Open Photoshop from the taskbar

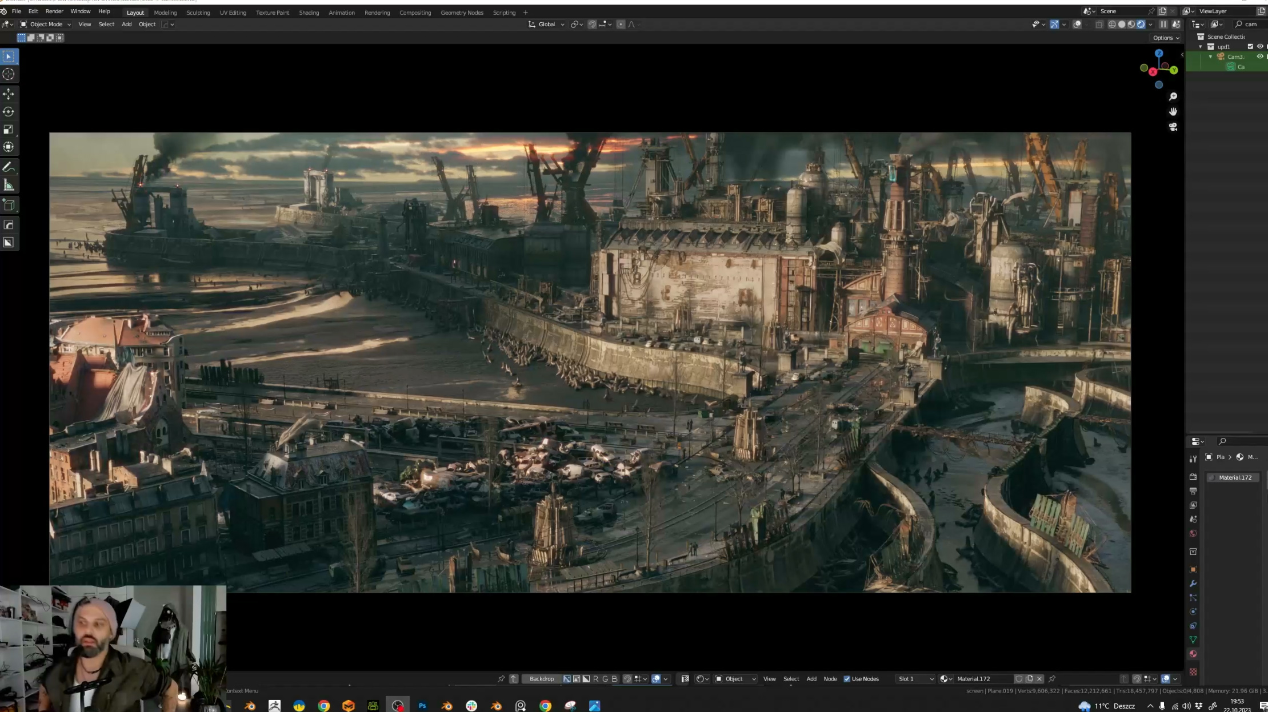coord(422,706)
